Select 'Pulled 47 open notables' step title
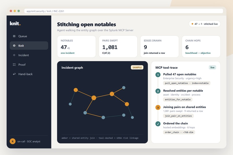The height and width of the screenshot is (155, 233). click(180, 74)
